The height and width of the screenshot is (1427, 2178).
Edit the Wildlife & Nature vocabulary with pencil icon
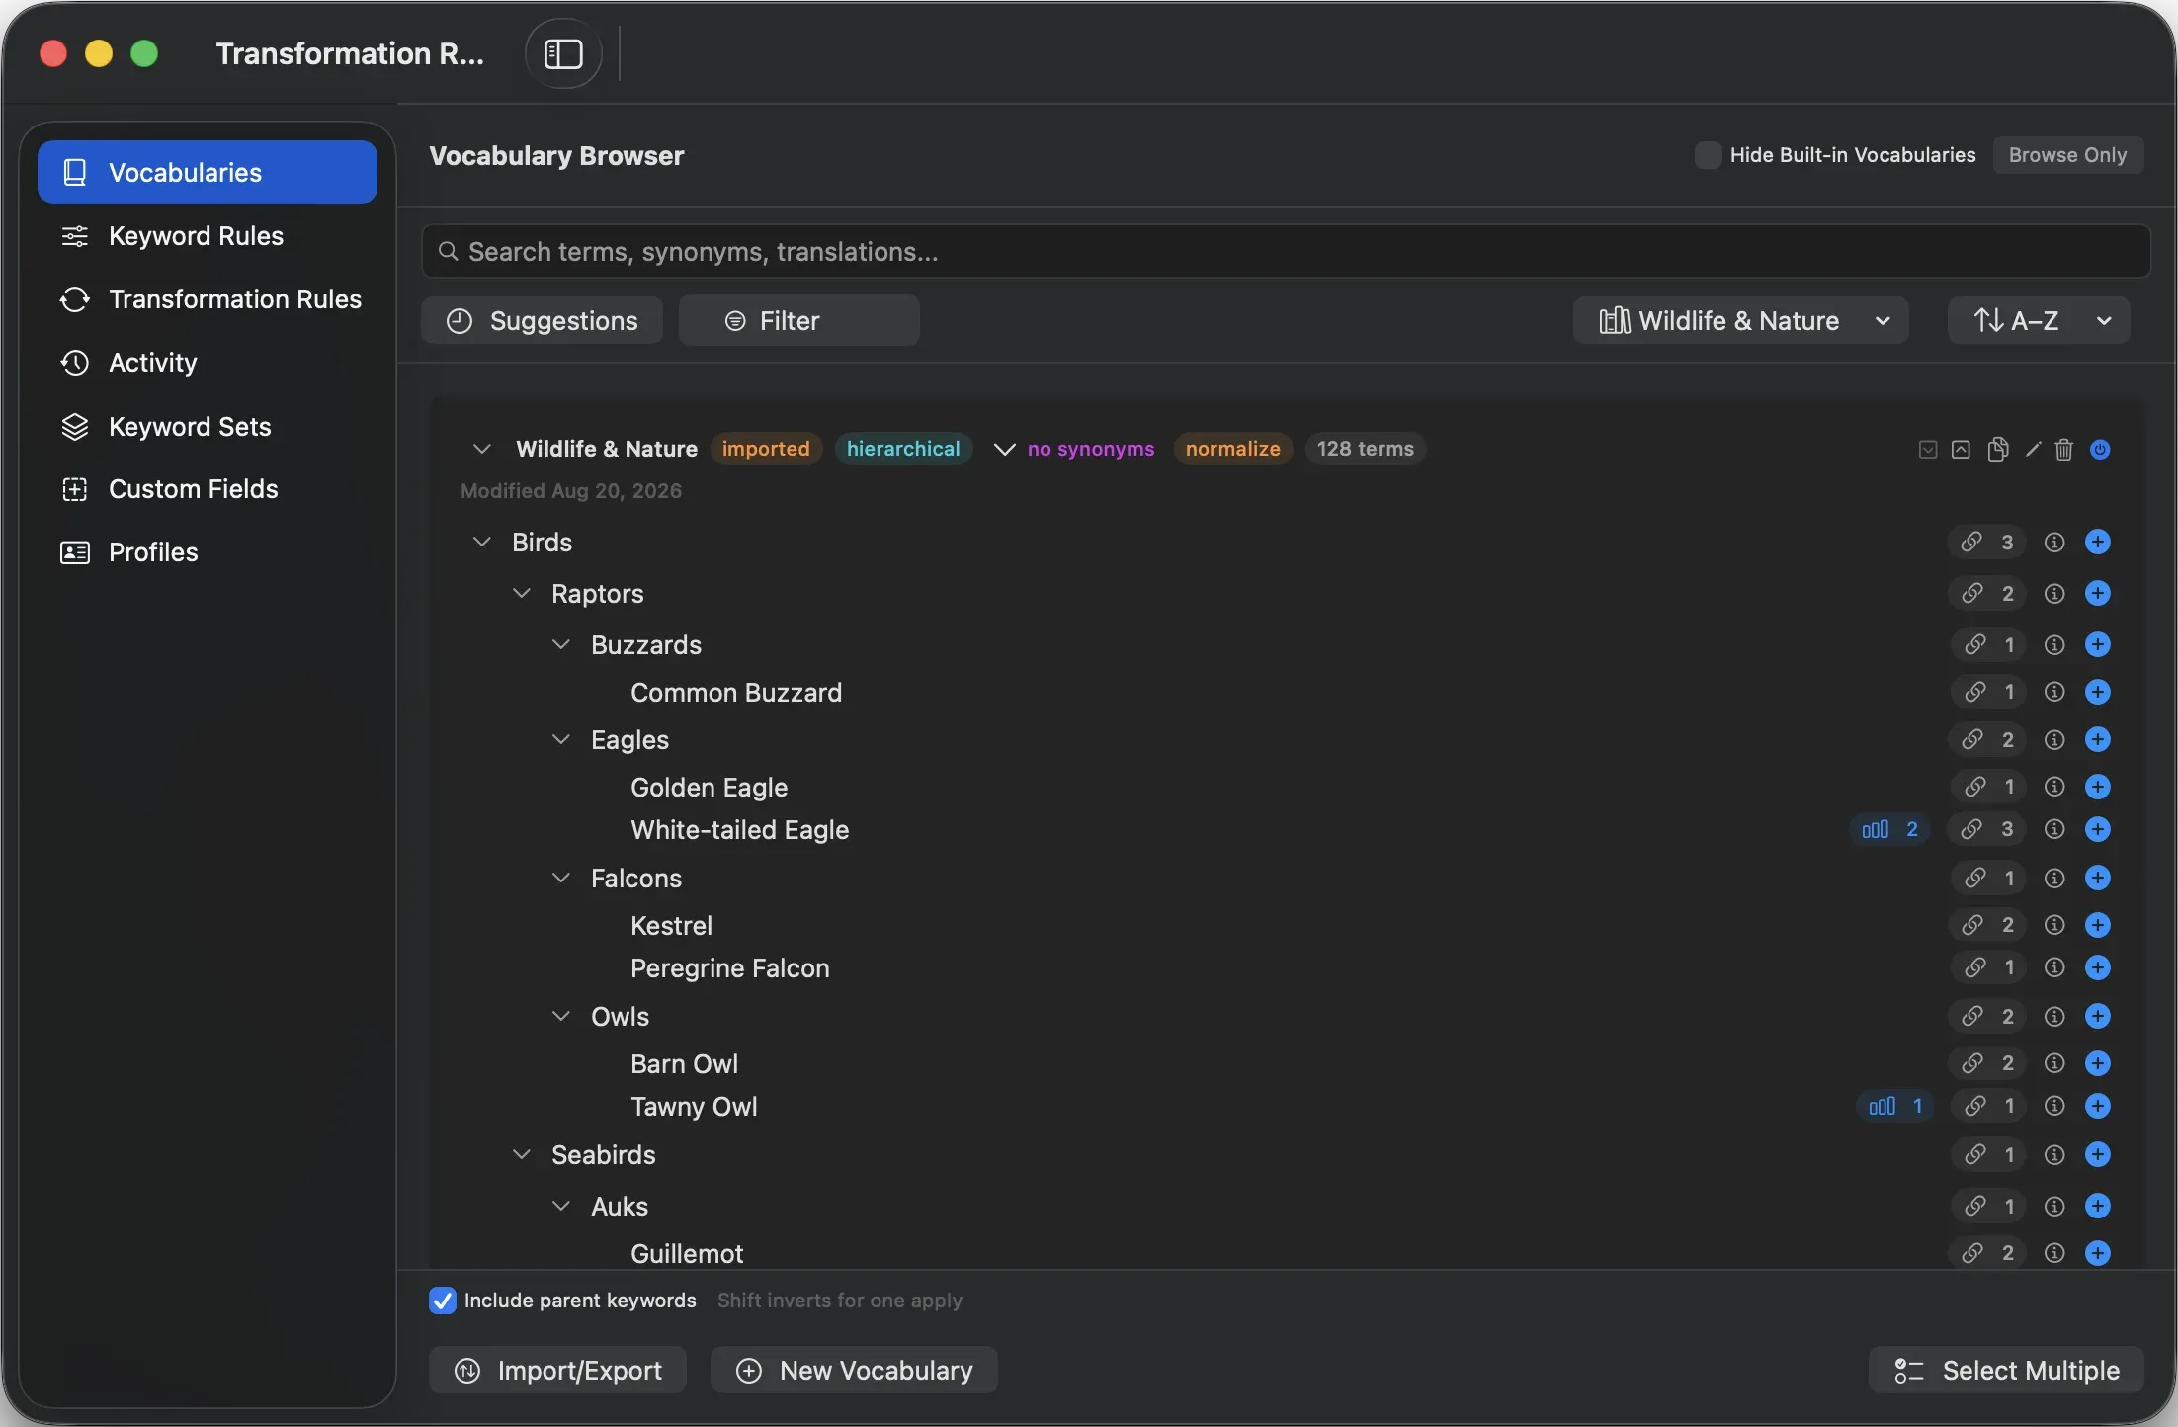click(x=2033, y=450)
